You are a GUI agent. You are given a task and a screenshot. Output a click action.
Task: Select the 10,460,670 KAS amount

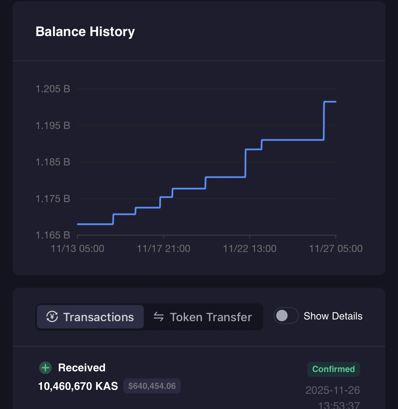point(78,386)
